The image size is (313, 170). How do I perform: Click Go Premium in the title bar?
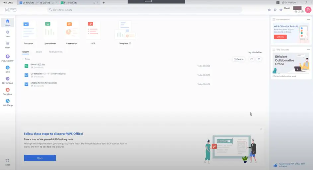click(289, 3)
